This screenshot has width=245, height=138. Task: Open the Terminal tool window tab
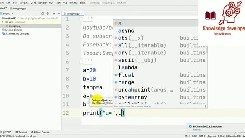click(21, 132)
